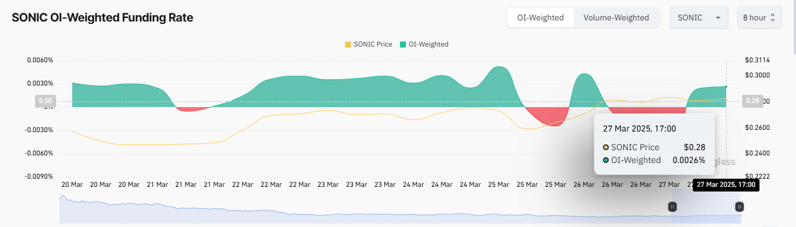Click the green OI-Weighted legend swatch
The height and width of the screenshot is (227, 796).
[404, 44]
